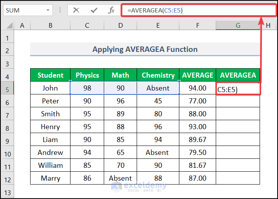
Task: Click the editing cell showing C5:E5)
Action: point(238,89)
